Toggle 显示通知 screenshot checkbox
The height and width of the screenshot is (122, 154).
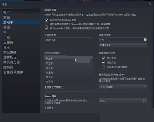click(x=103, y=58)
